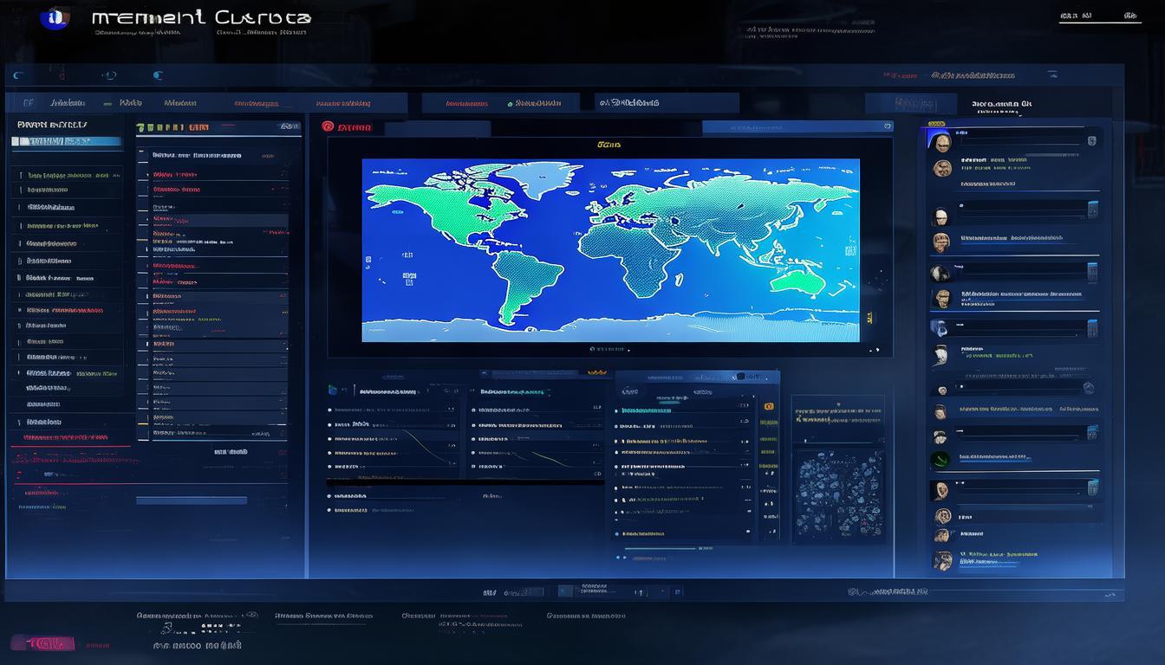Toggle the bullet on the first bottom-left chart row
Viewport: 1165px width, 665px height.
[x=329, y=409]
